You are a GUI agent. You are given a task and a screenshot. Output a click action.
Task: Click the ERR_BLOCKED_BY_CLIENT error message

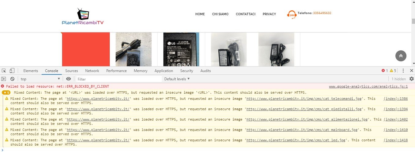pos(57,86)
